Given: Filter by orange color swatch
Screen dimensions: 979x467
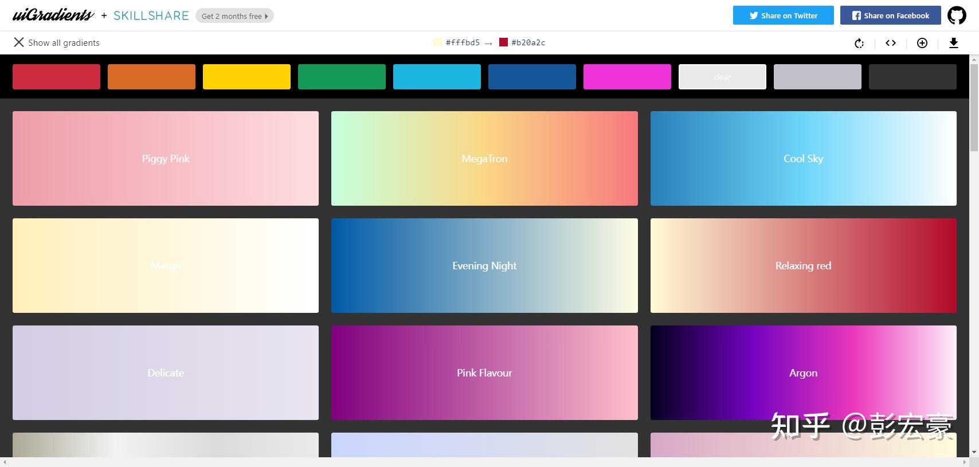Looking at the screenshot, I should tap(151, 77).
